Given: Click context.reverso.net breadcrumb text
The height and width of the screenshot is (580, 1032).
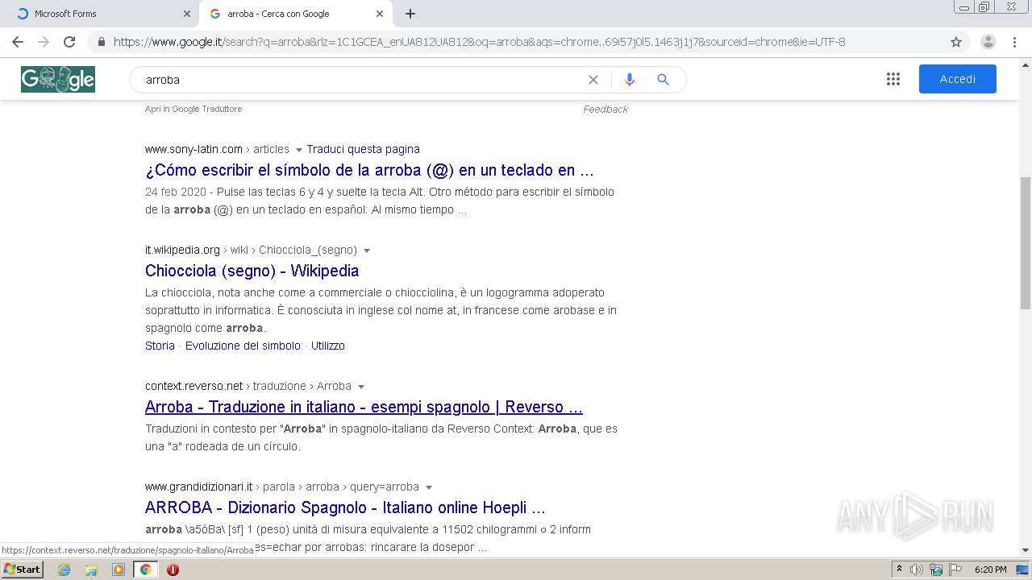Looking at the screenshot, I should pos(193,386).
